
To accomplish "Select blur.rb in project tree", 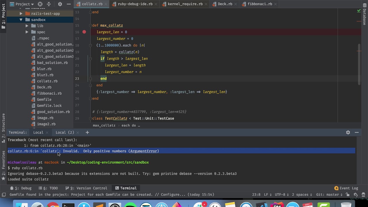I will [44, 69].
